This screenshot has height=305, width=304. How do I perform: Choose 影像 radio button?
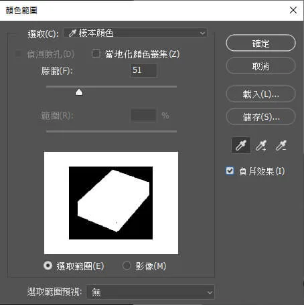coord(127,266)
